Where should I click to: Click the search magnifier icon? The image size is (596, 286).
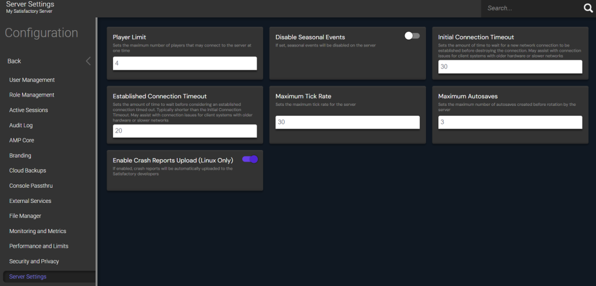(588, 8)
